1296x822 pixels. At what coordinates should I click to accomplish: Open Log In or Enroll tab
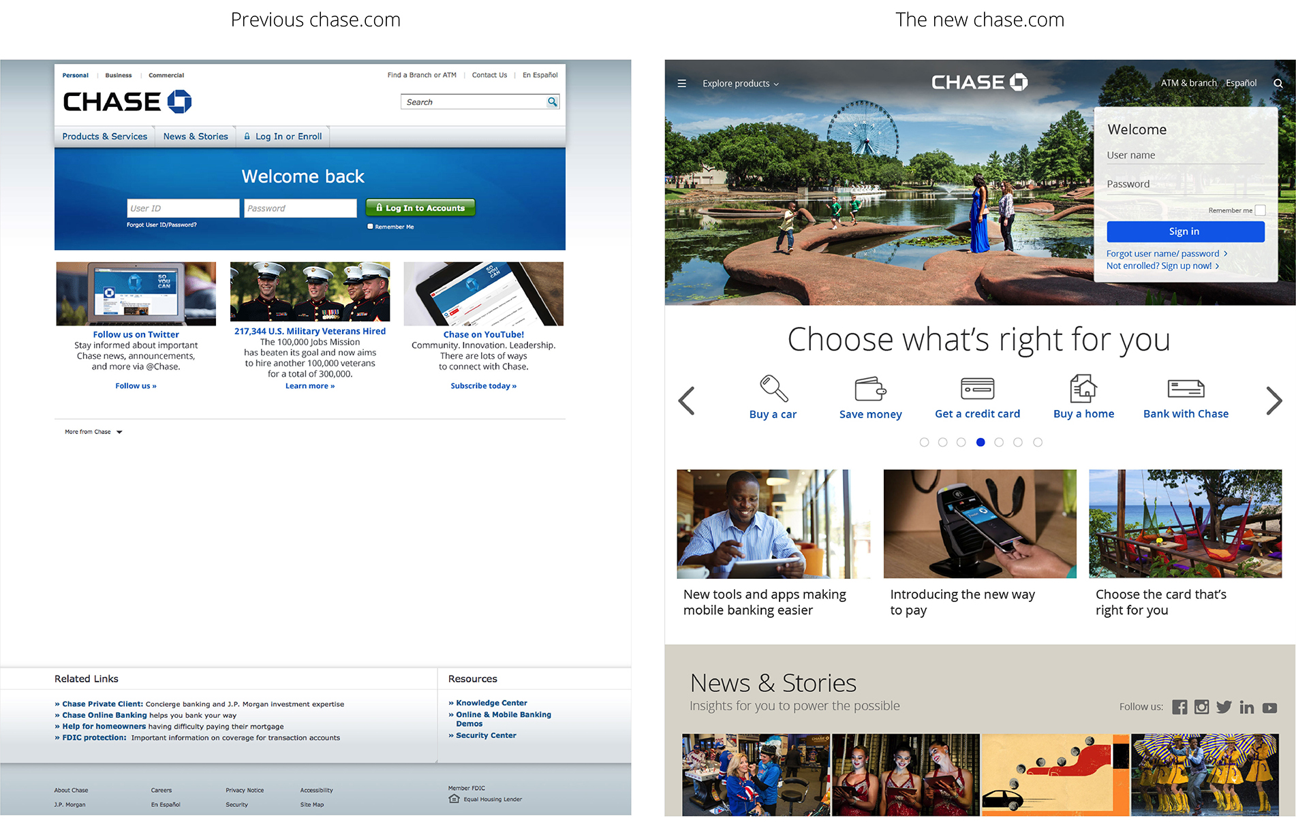[283, 136]
